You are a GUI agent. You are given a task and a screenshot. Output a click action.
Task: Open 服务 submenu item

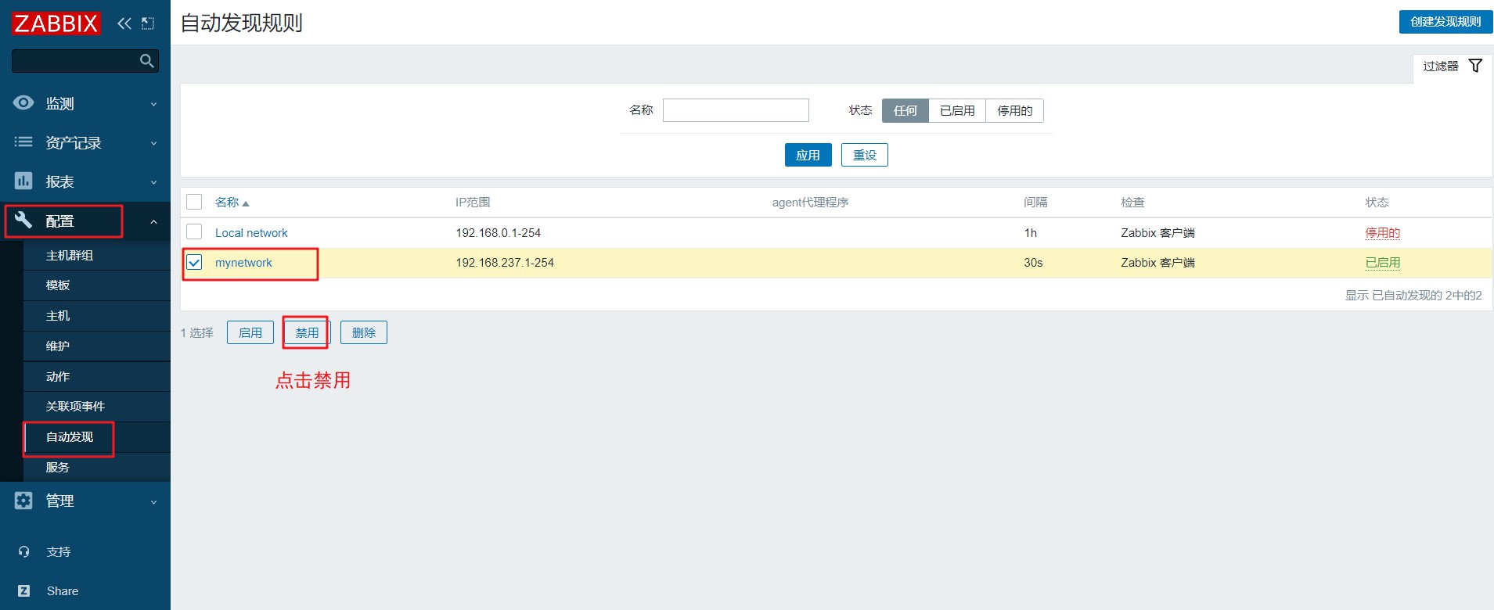click(x=97, y=467)
